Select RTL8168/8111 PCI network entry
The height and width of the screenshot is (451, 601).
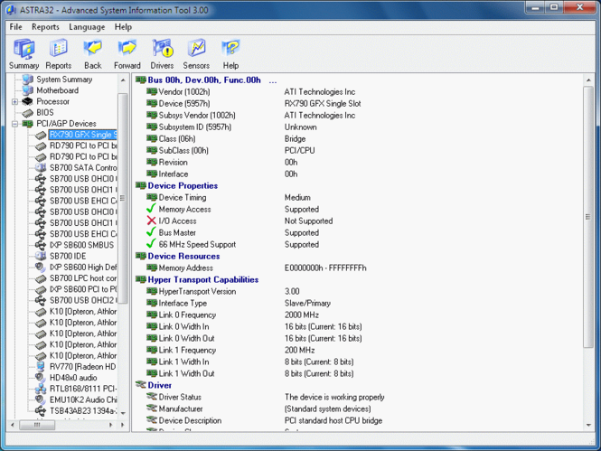coord(83,389)
